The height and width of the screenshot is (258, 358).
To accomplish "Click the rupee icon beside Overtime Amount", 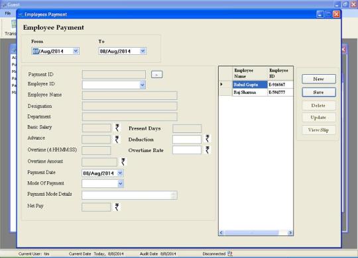I will (123, 162).
